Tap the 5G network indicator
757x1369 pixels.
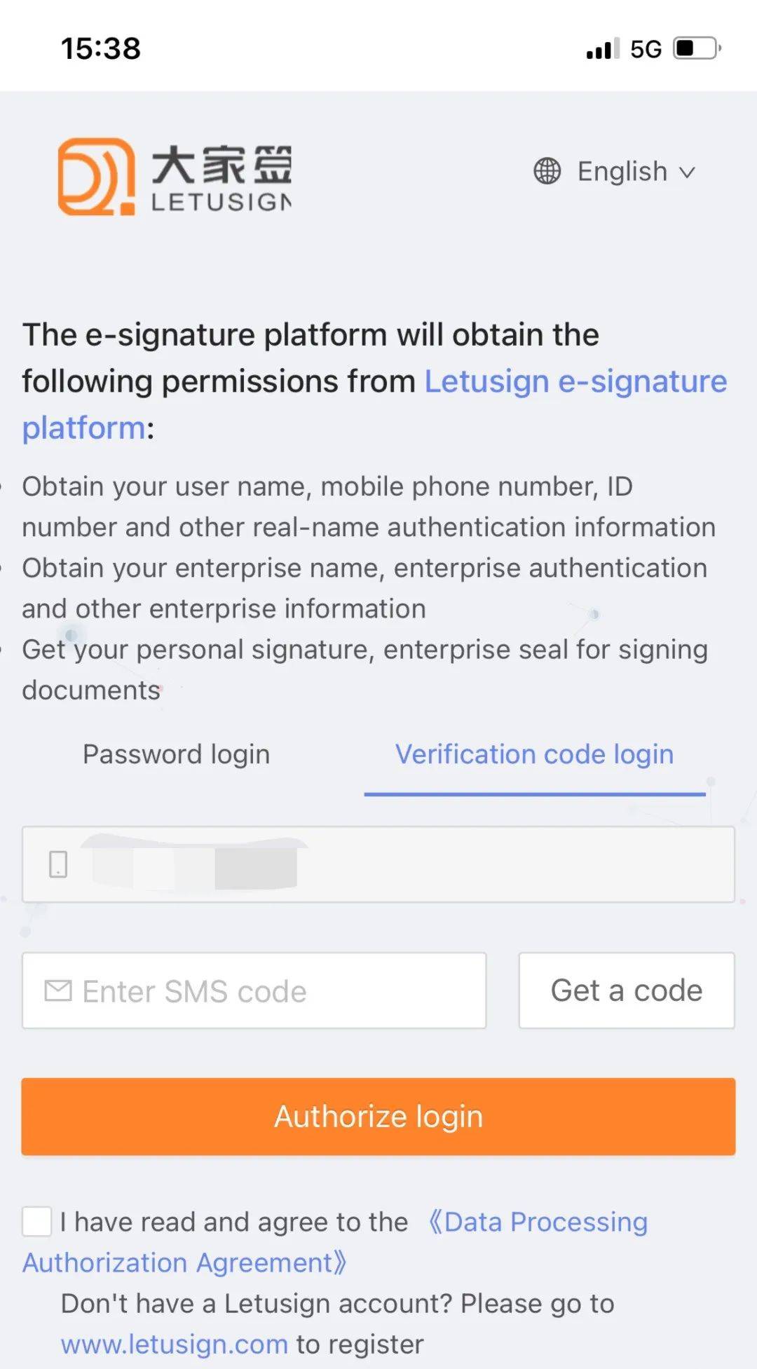tap(646, 49)
